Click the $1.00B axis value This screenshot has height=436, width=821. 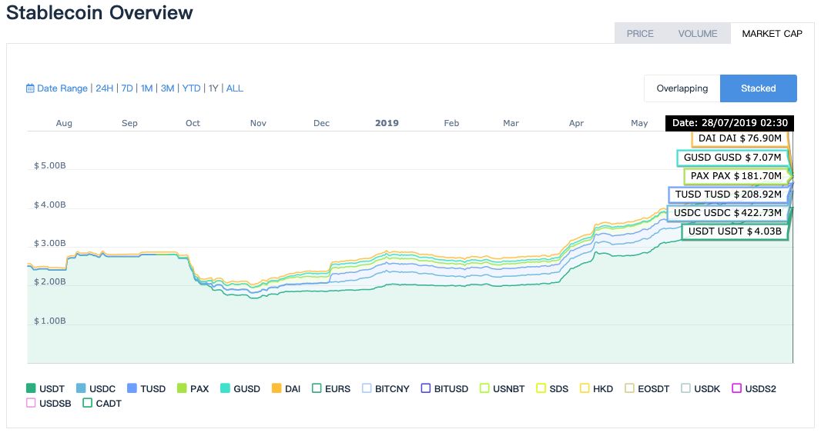[50, 321]
